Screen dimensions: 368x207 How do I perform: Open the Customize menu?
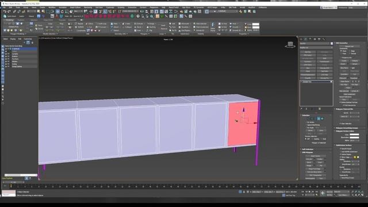(110, 7)
